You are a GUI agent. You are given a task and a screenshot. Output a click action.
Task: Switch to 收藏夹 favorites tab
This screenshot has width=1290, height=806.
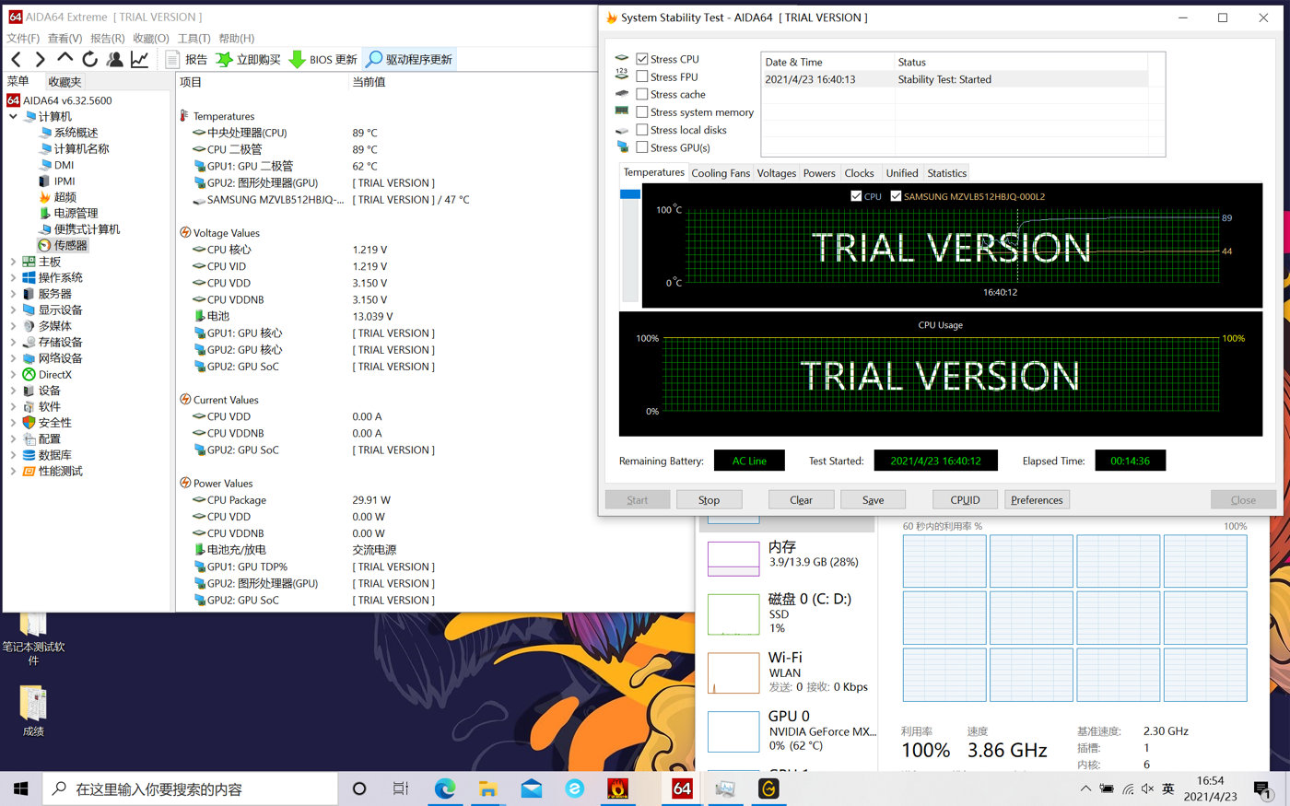pyautogui.click(x=64, y=82)
